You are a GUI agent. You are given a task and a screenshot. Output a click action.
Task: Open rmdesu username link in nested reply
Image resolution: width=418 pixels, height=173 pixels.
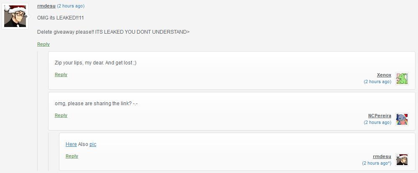pyautogui.click(x=382, y=156)
